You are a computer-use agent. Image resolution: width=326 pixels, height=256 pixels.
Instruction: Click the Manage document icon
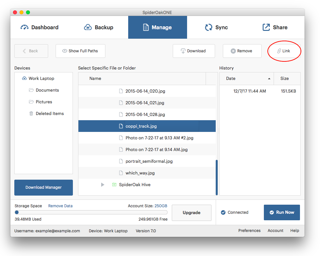146,27
